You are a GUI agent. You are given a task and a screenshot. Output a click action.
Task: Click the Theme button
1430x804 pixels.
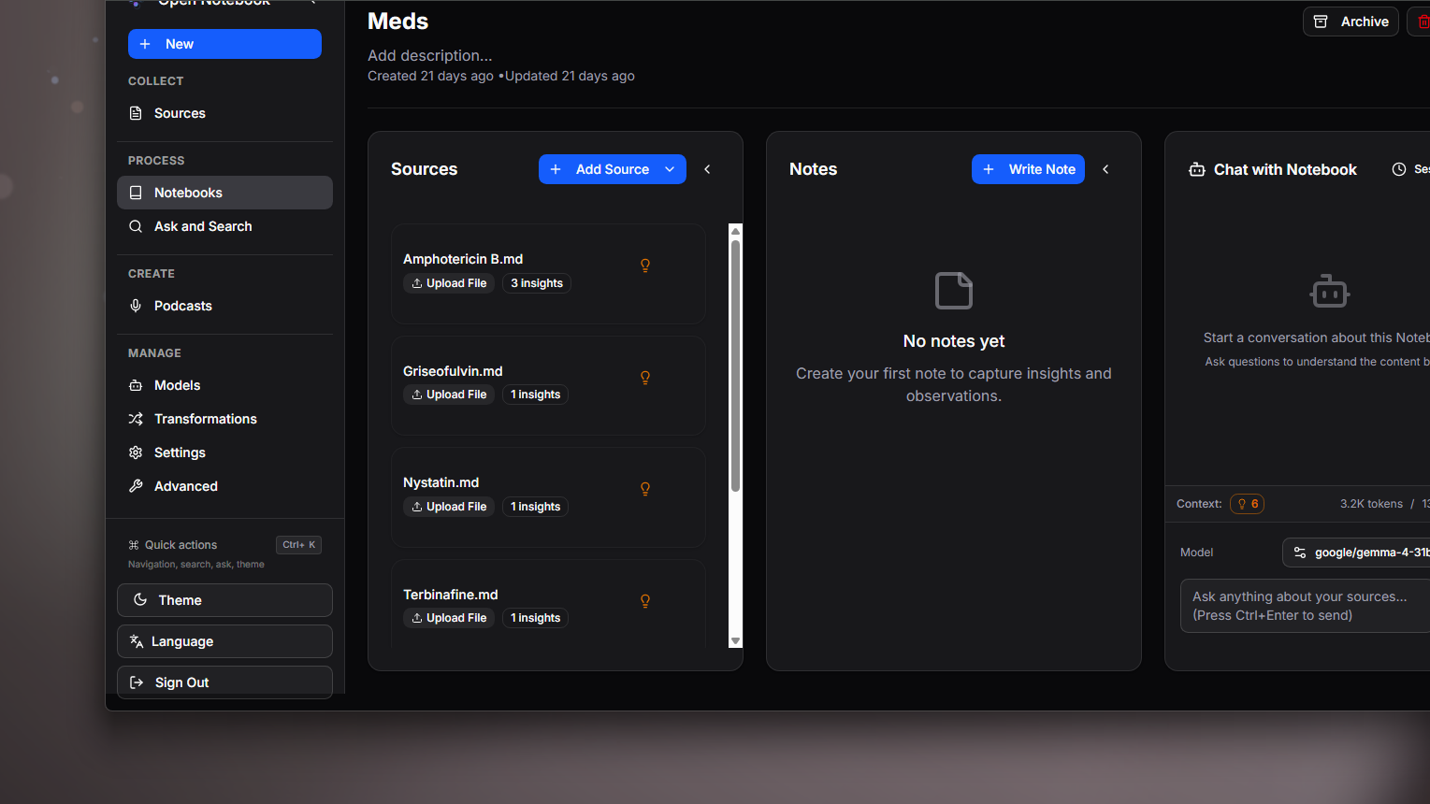pyautogui.click(x=224, y=600)
